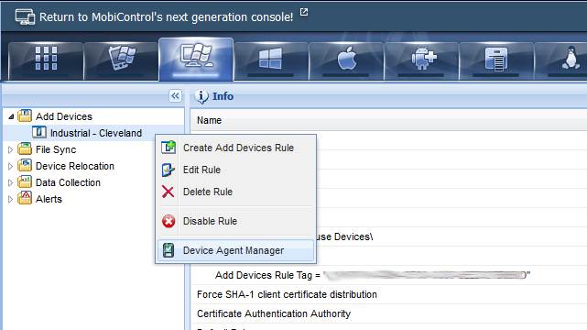Click the Device Relocation folder icon
This screenshot has height=330, width=587.
pyautogui.click(x=25, y=165)
